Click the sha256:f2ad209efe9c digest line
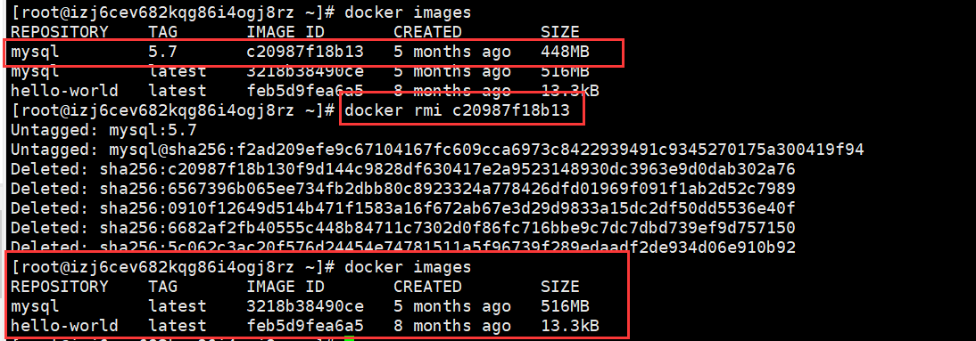This screenshot has width=976, height=341. [437, 150]
